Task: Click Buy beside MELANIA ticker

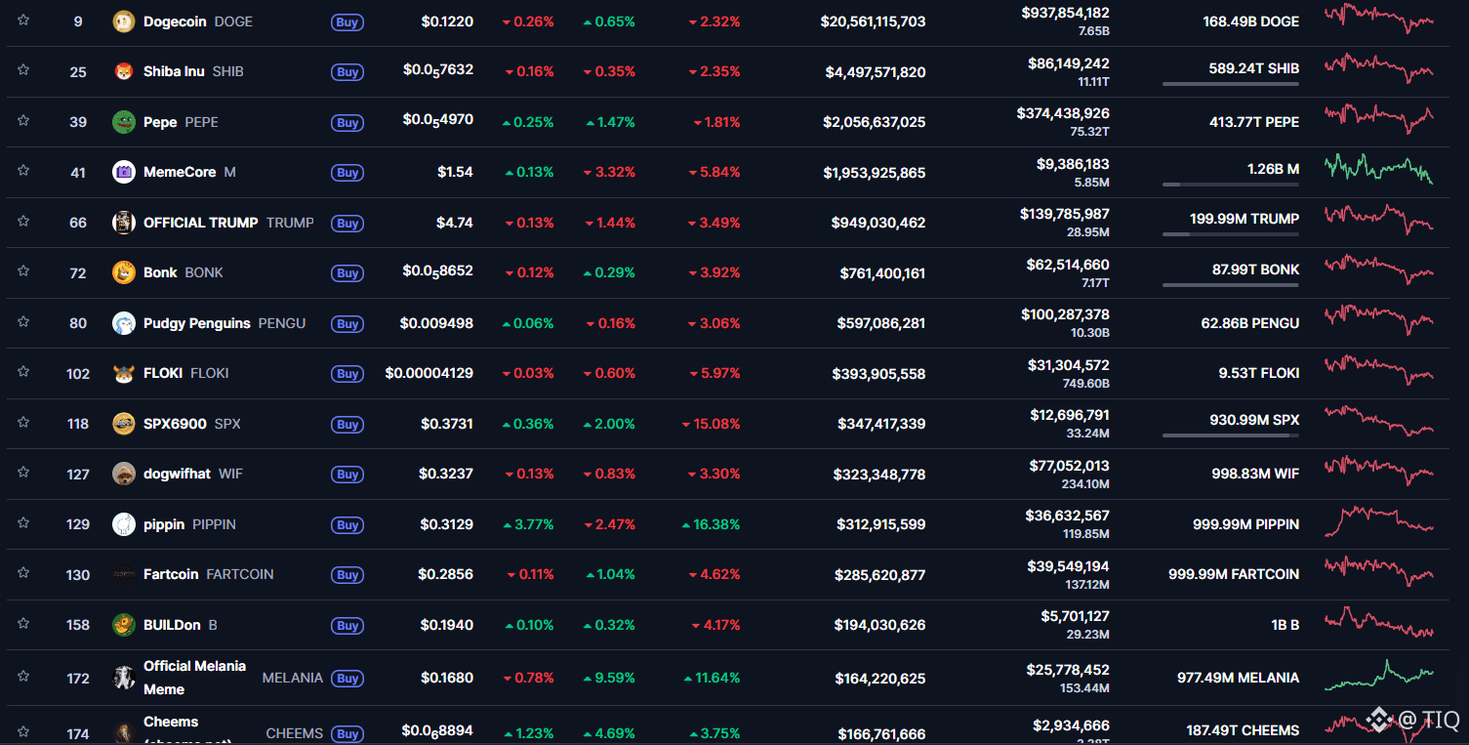Action: pos(347,679)
